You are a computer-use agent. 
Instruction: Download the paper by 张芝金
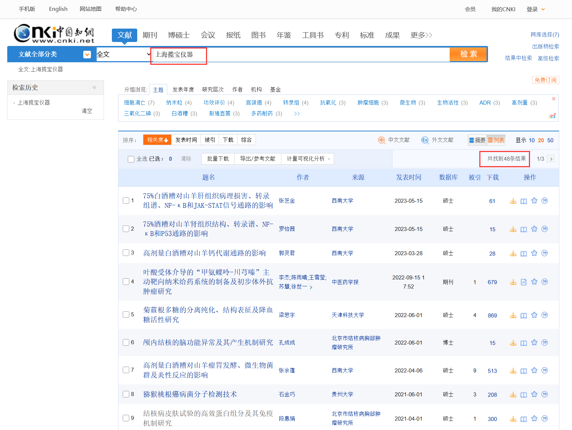(x=513, y=201)
